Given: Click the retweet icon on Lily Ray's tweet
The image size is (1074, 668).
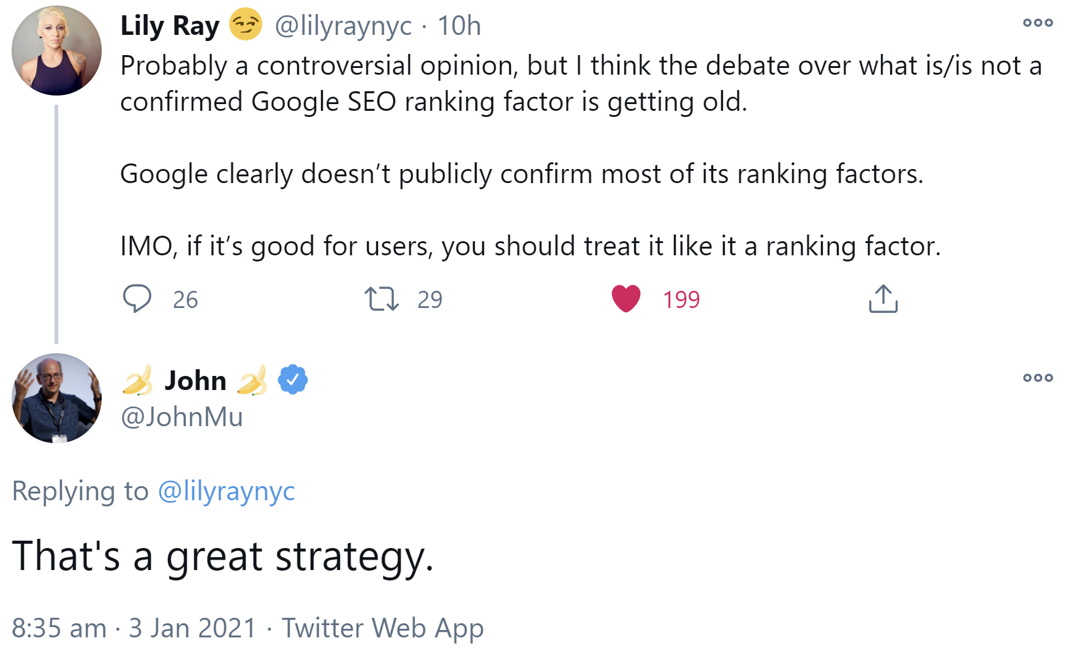Looking at the screenshot, I should (x=381, y=299).
